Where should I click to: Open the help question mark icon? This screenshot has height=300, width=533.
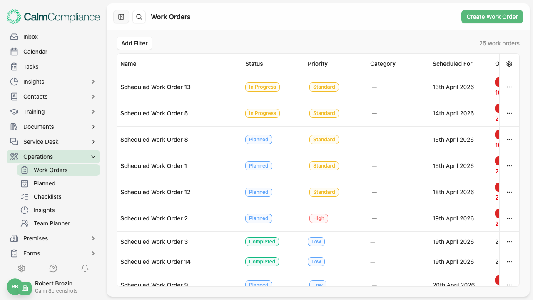pos(53,268)
